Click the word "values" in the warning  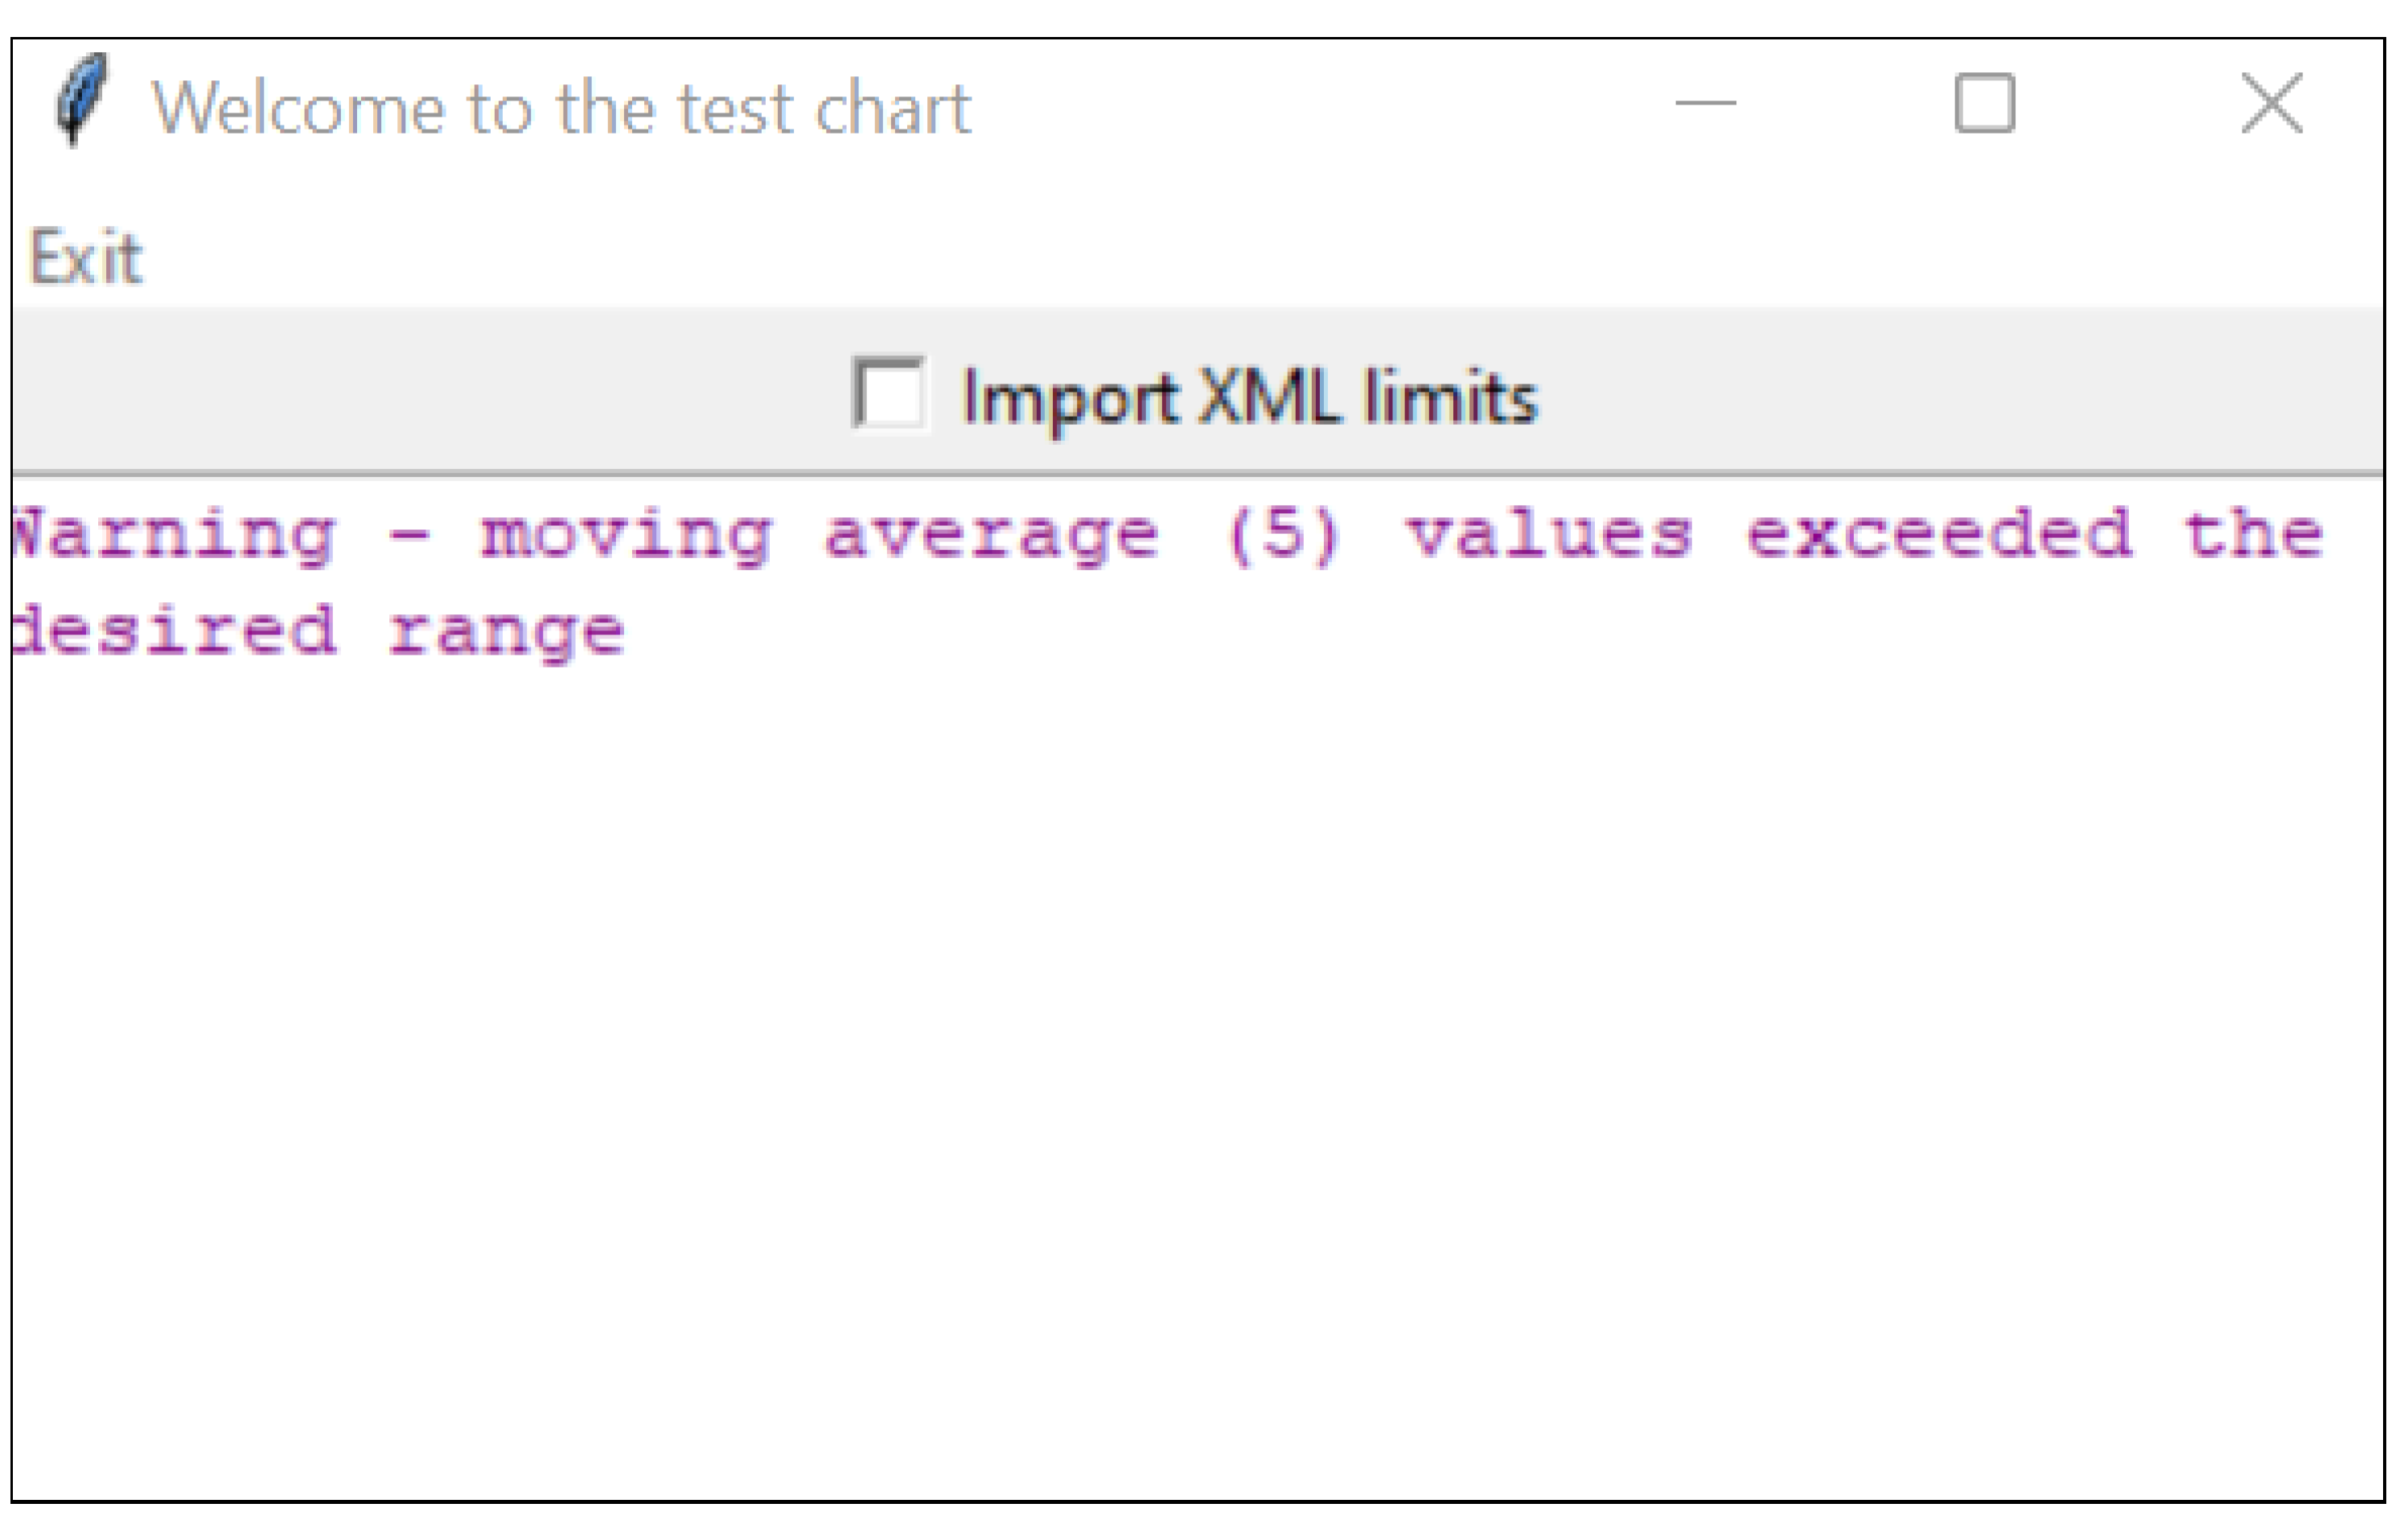point(1549,533)
